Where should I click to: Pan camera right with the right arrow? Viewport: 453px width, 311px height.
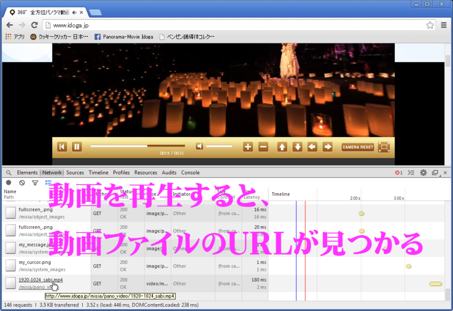(328, 147)
